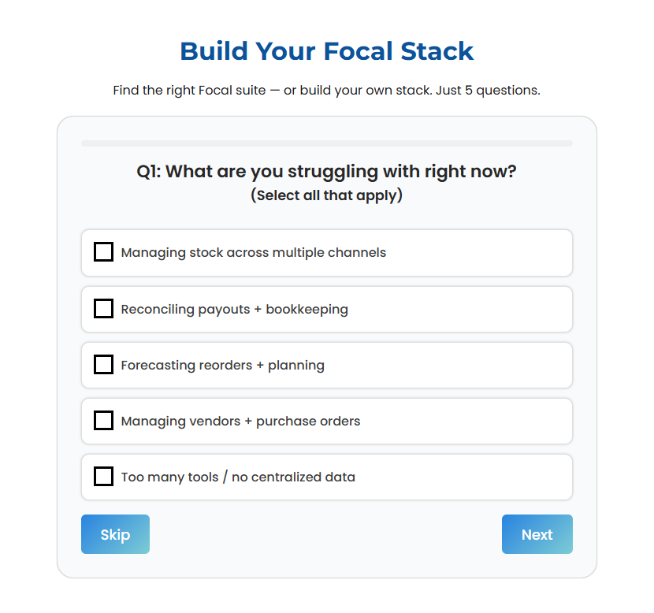
Task: Click the 'Build Your Focal Stack' heading
Action: pos(326,51)
